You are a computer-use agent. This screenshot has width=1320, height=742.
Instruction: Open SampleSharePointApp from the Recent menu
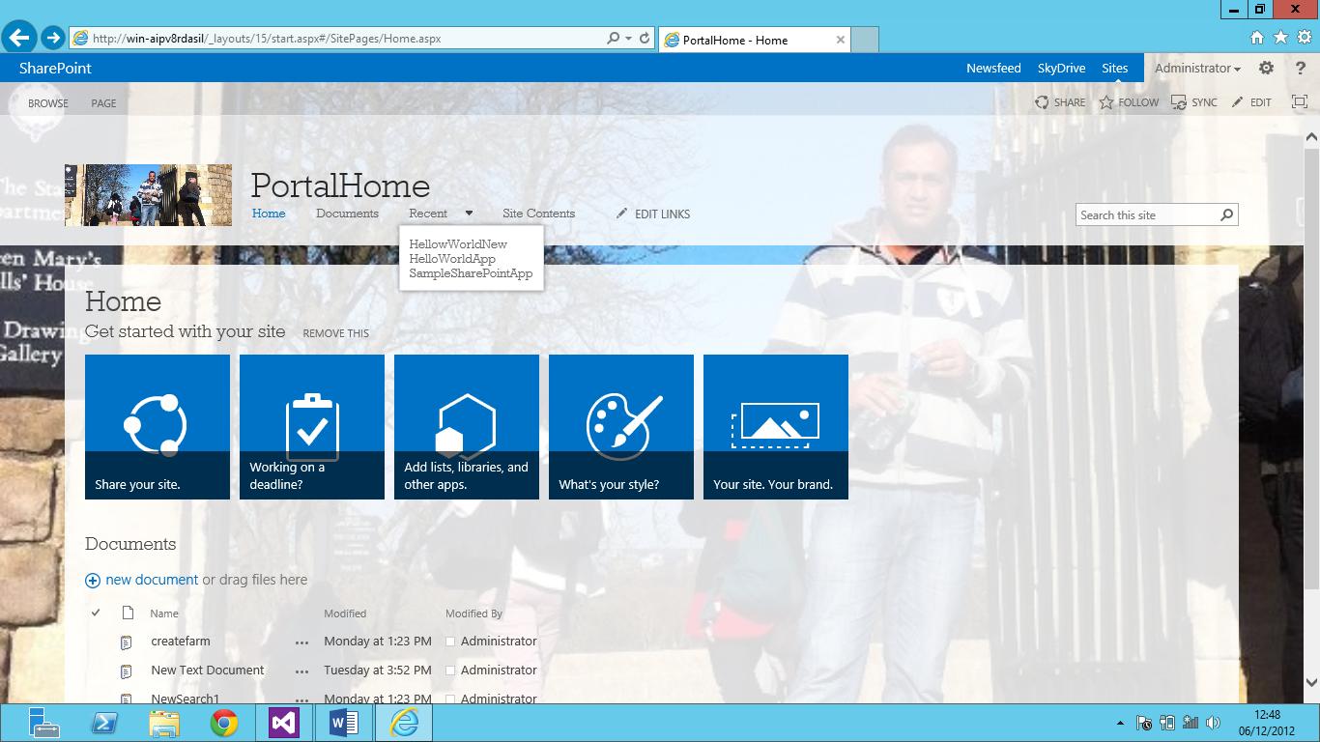click(471, 273)
